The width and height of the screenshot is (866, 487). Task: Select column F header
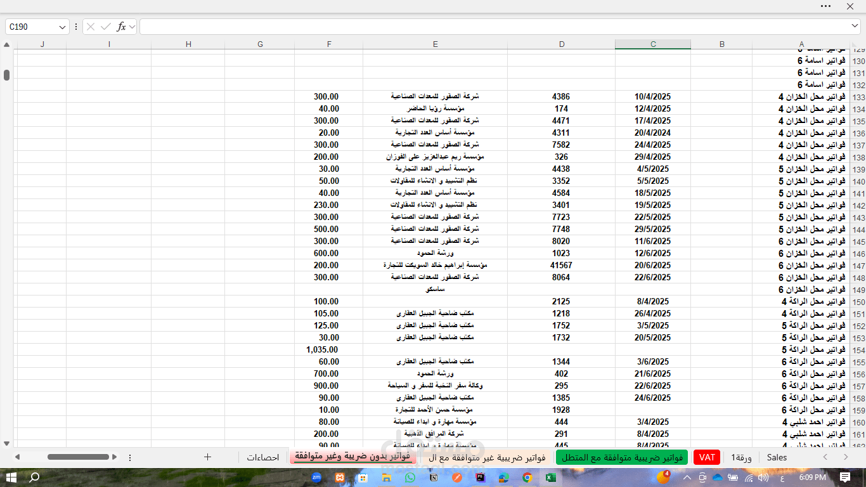pyautogui.click(x=329, y=44)
